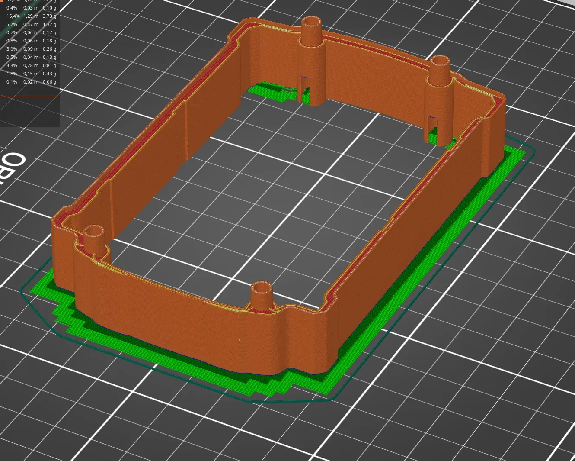Select the 0,1% legend percentage
This screenshot has width=575, height=461.
(12, 82)
